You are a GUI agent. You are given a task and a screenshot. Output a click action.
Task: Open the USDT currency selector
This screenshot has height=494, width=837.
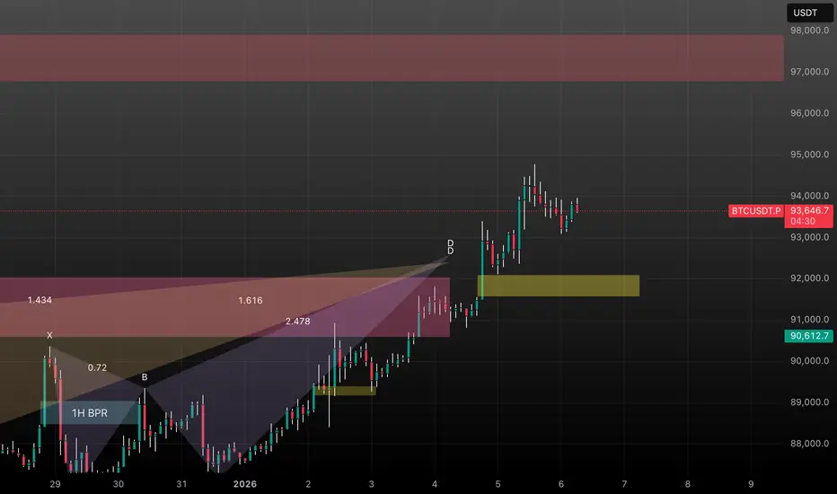(x=809, y=13)
